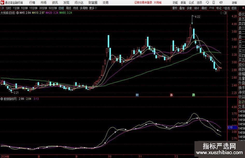Screen dimensions: 245x158
Task: Click the 2.21 low price label
Action: (x=16, y=93)
